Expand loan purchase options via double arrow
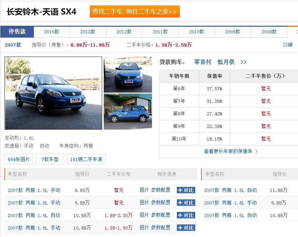The image size is (298, 237). pos(243,62)
